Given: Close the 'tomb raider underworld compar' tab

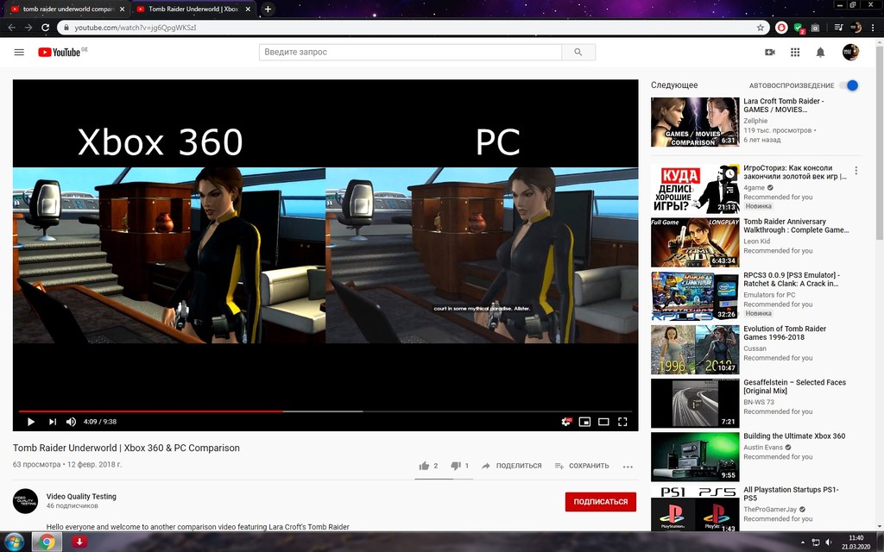Looking at the screenshot, I should click(x=122, y=9).
